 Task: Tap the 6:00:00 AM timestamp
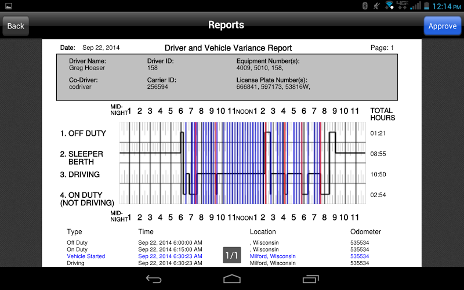pos(170,242)
